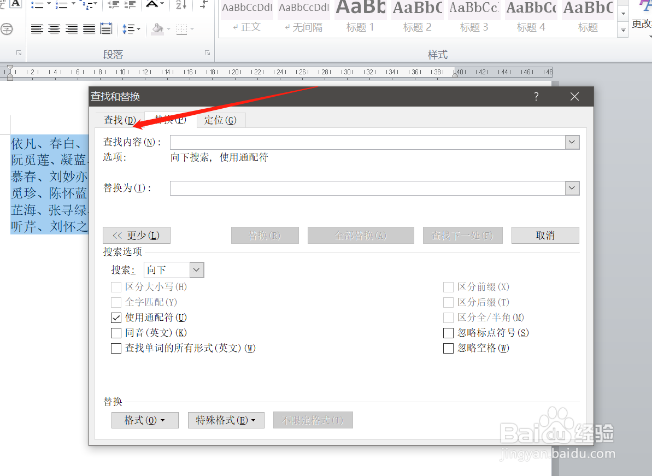Center align the paragraph text
Image resolution: width=652 pixels, height=476 pixels.
[x=54, y=29]
